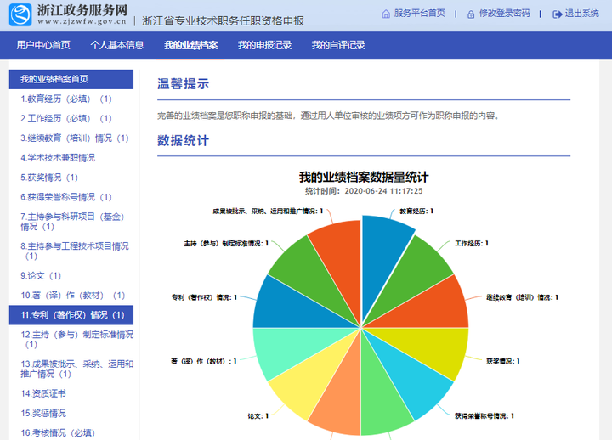Screen dimensions: 612x440
Task: Open 1.教育经历（必填） in the sidebar
Action: coord(65,99)
